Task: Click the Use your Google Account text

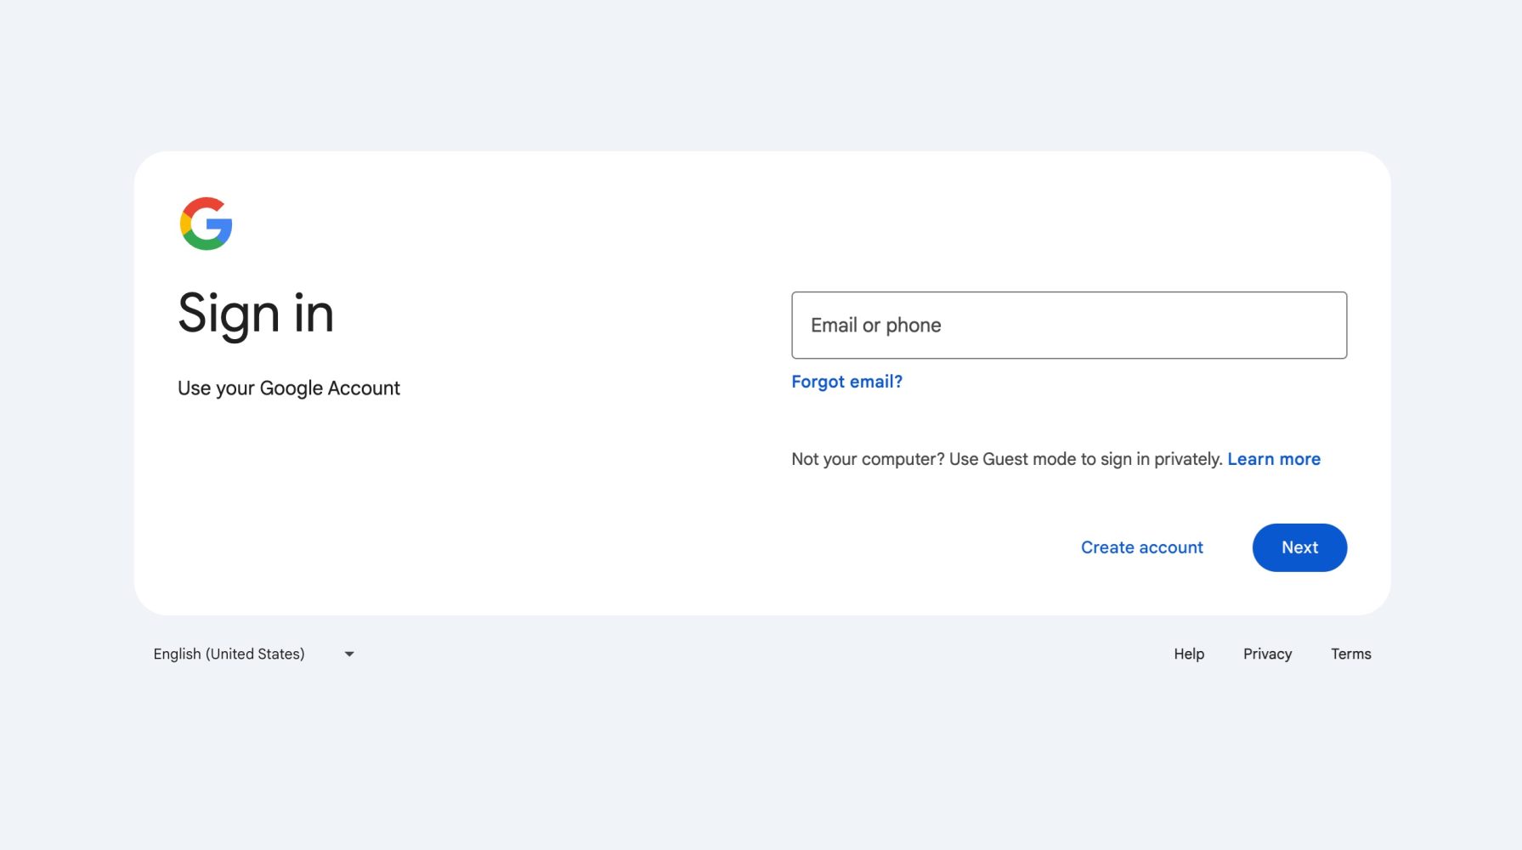Action: click(x=289, y=388)
